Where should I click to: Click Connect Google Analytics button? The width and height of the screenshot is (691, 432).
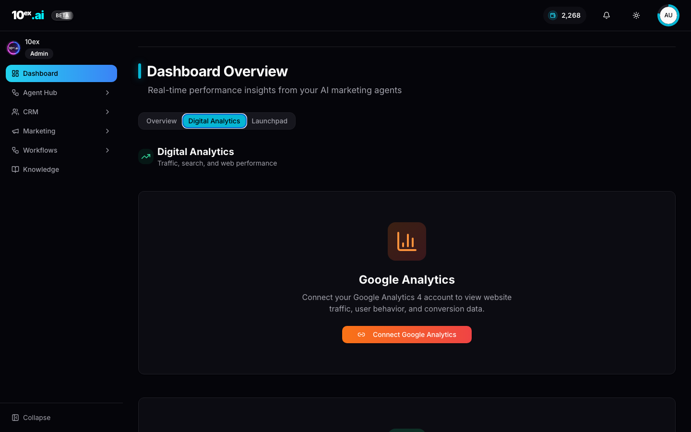point(407,335)
